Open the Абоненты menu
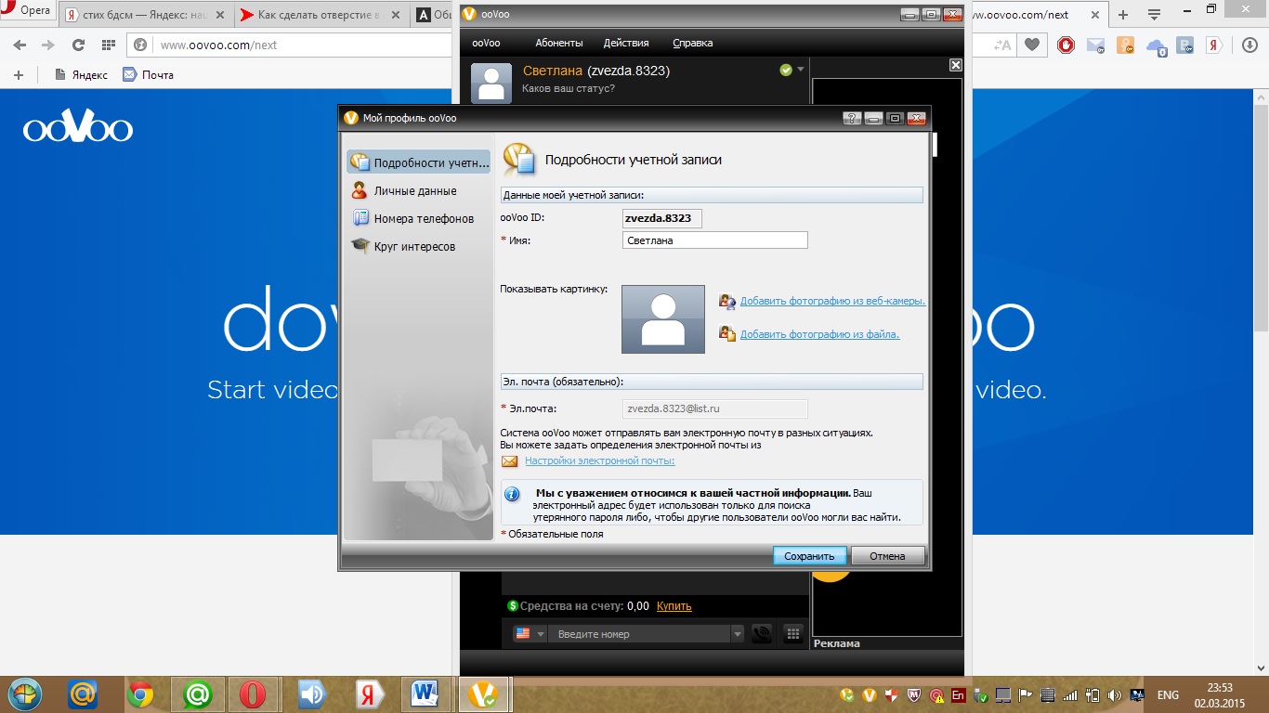Screen dimensions: 1269x713 [559, 43]
